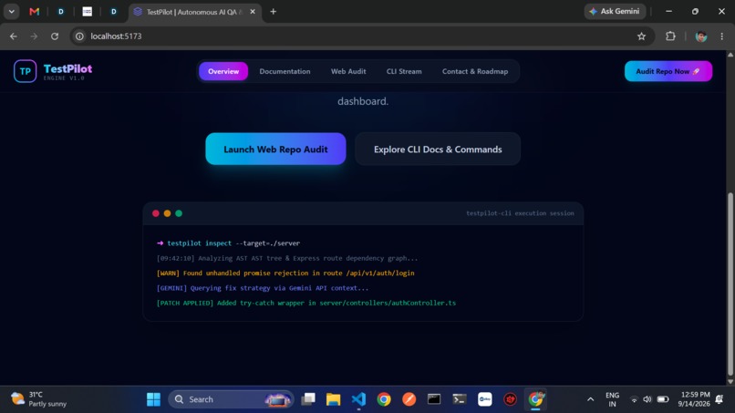This screenshot has height=413, width=735.
Task: Click the page vertical scrollbar thumb
Action: coord(730,284)
